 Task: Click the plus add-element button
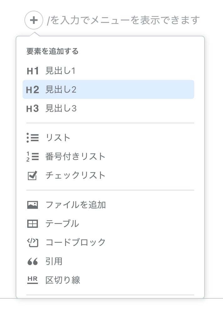(34, 21)
